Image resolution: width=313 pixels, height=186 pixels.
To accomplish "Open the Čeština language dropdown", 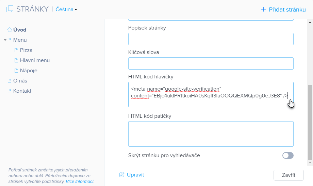I will (66, 10).
